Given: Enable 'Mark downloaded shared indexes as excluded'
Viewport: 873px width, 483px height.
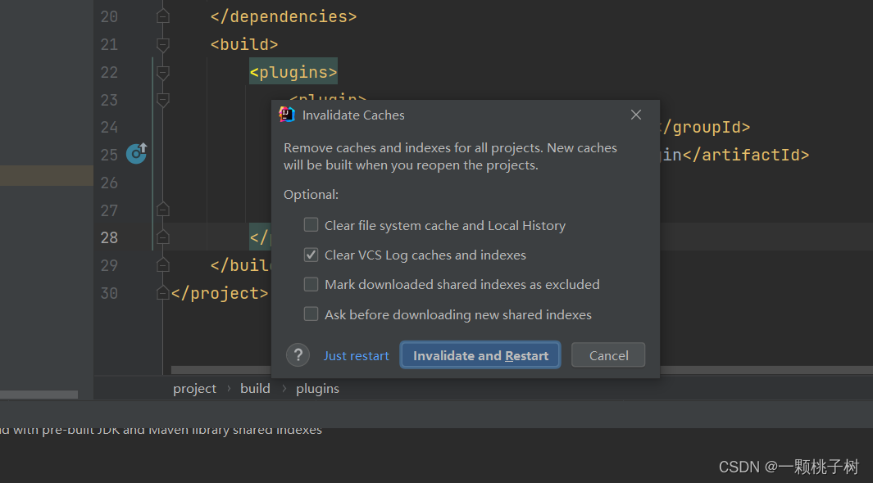Looking at the screenshot, I should [x=311, y=284].
